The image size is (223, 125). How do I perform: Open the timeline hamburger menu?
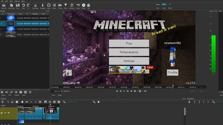(2, 102)
